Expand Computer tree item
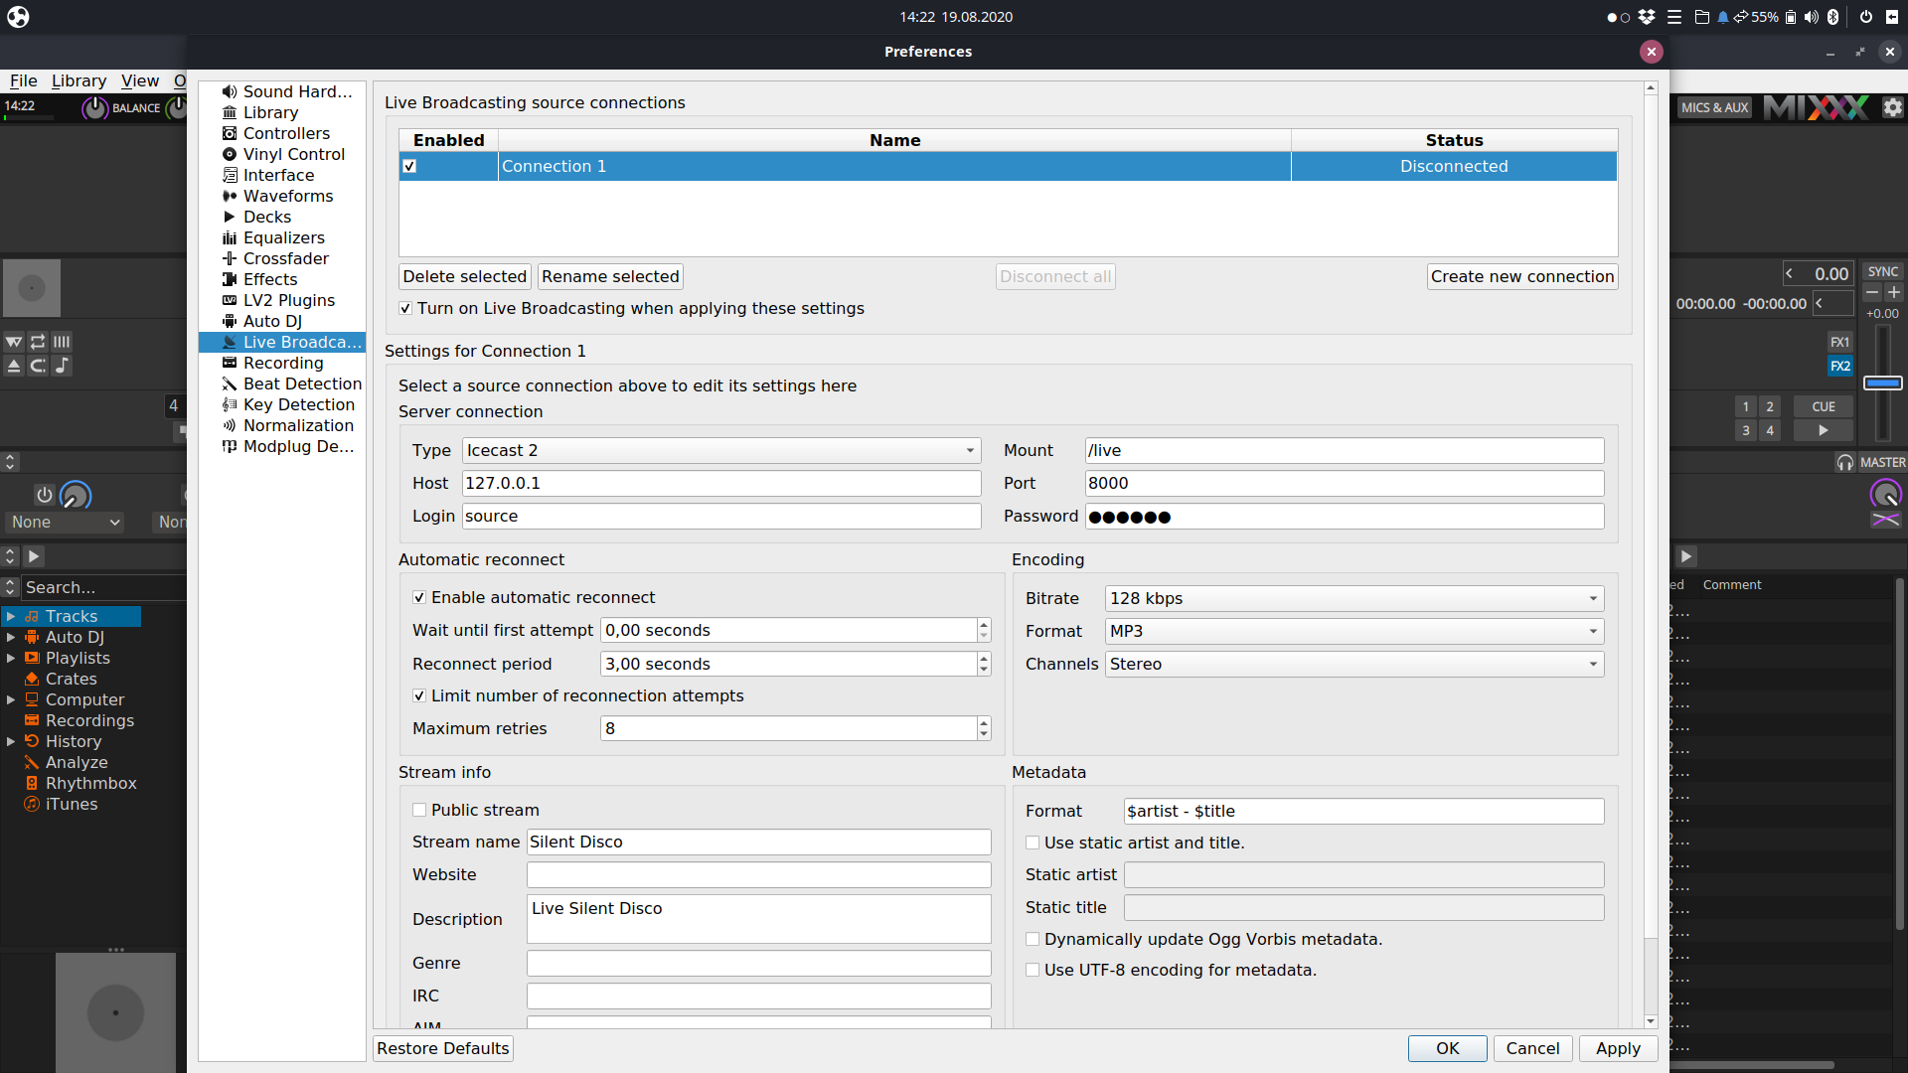The image size is (1908, 1073). coord(11,699)
